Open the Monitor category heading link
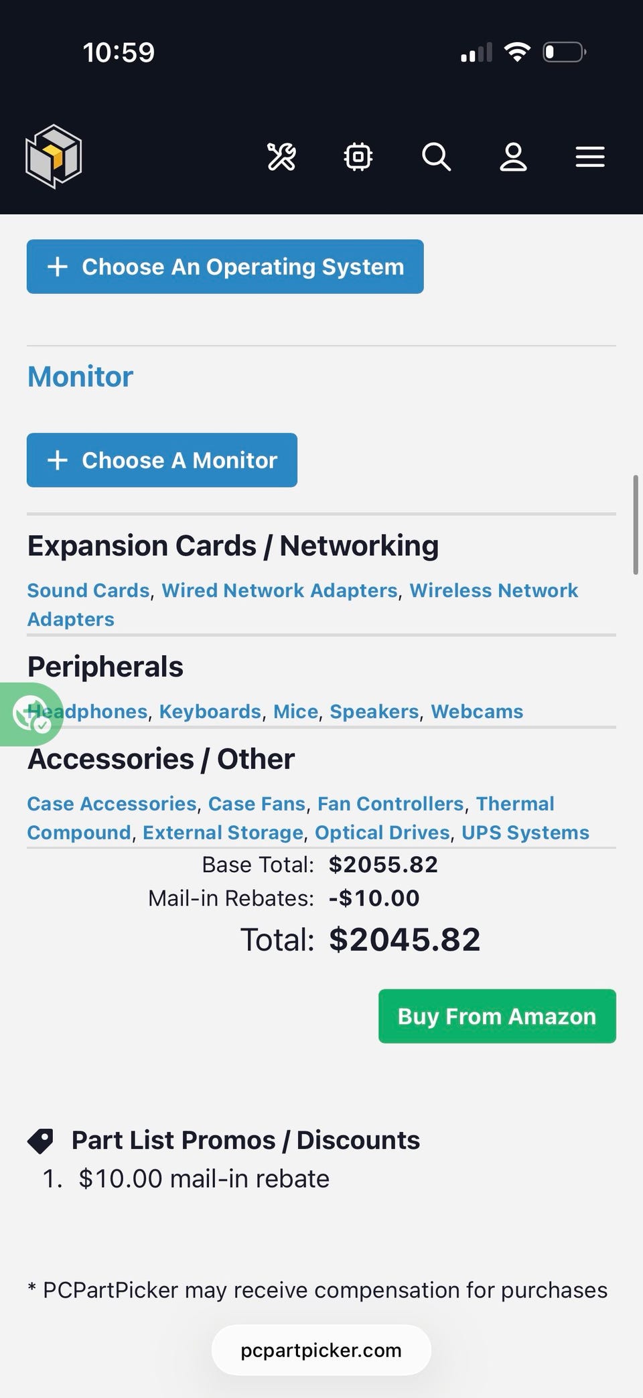Screen dimensions: 643x1398 [80, 376]
